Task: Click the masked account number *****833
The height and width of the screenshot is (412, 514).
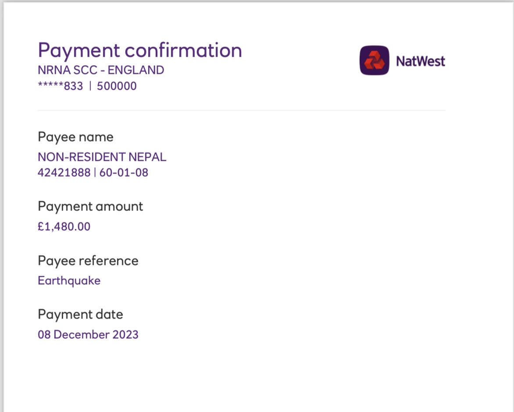Action: [x=61, y=86]
